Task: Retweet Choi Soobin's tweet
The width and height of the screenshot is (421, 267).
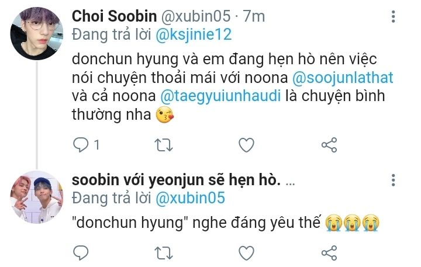Action: [164, 144]
